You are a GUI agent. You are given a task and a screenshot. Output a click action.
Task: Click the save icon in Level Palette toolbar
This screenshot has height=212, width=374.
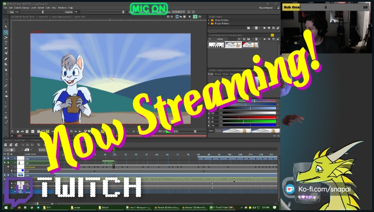coord(248,39)
